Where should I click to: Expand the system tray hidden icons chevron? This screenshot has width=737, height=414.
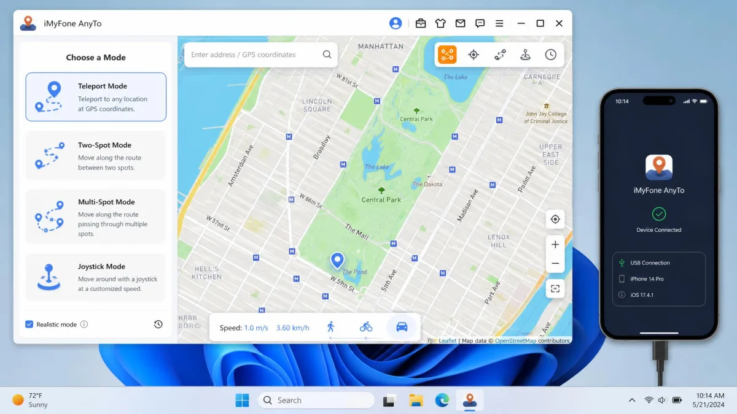(x=632, y=401)
